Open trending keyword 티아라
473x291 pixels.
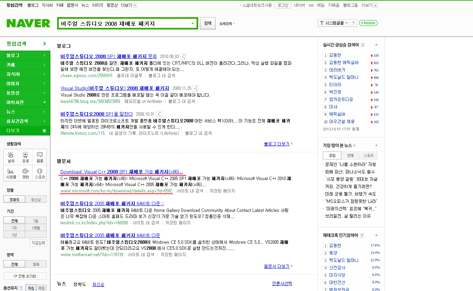point(335,85)
